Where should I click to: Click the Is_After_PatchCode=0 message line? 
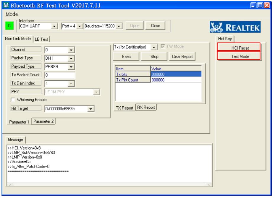tap(28, 166)
